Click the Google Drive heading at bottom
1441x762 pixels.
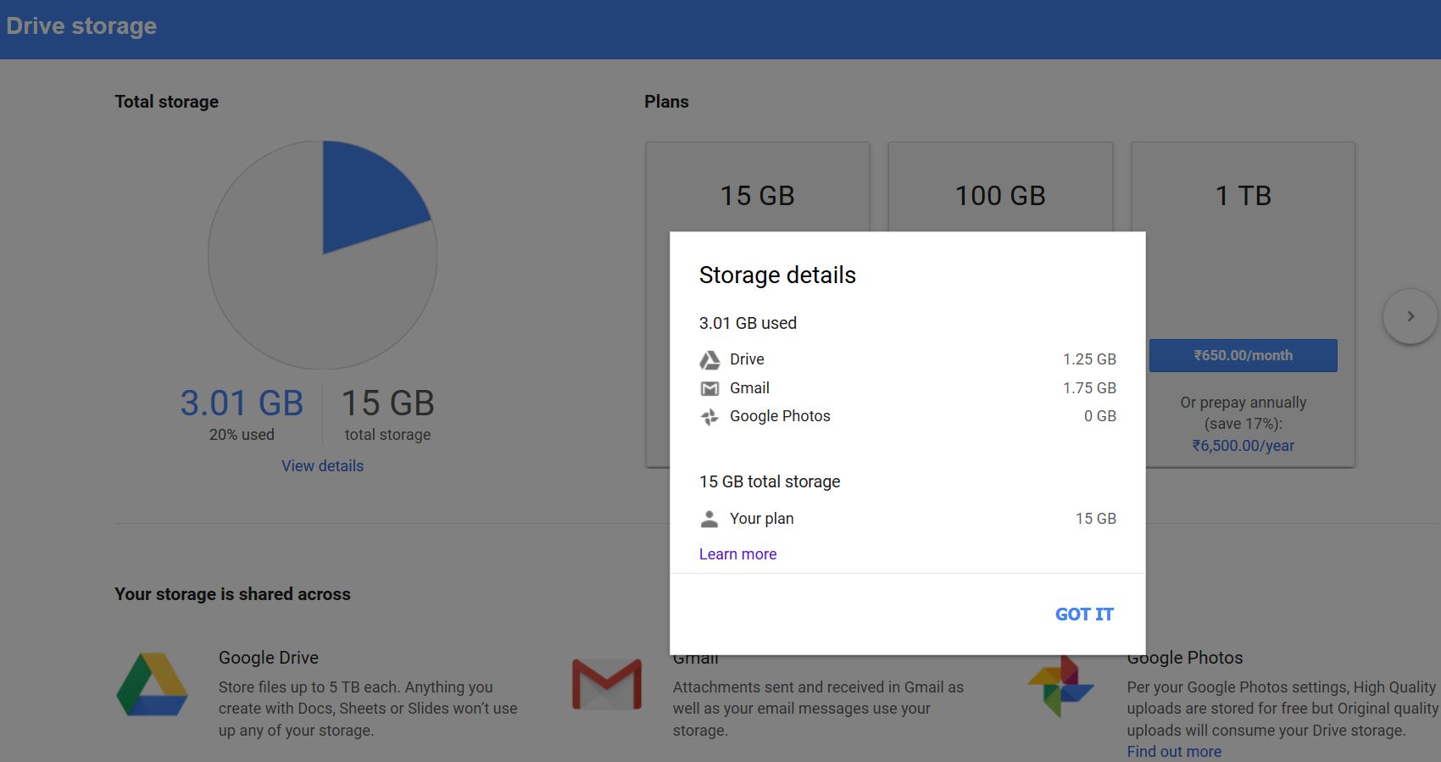pyautogui.click(x=269, y=658)
